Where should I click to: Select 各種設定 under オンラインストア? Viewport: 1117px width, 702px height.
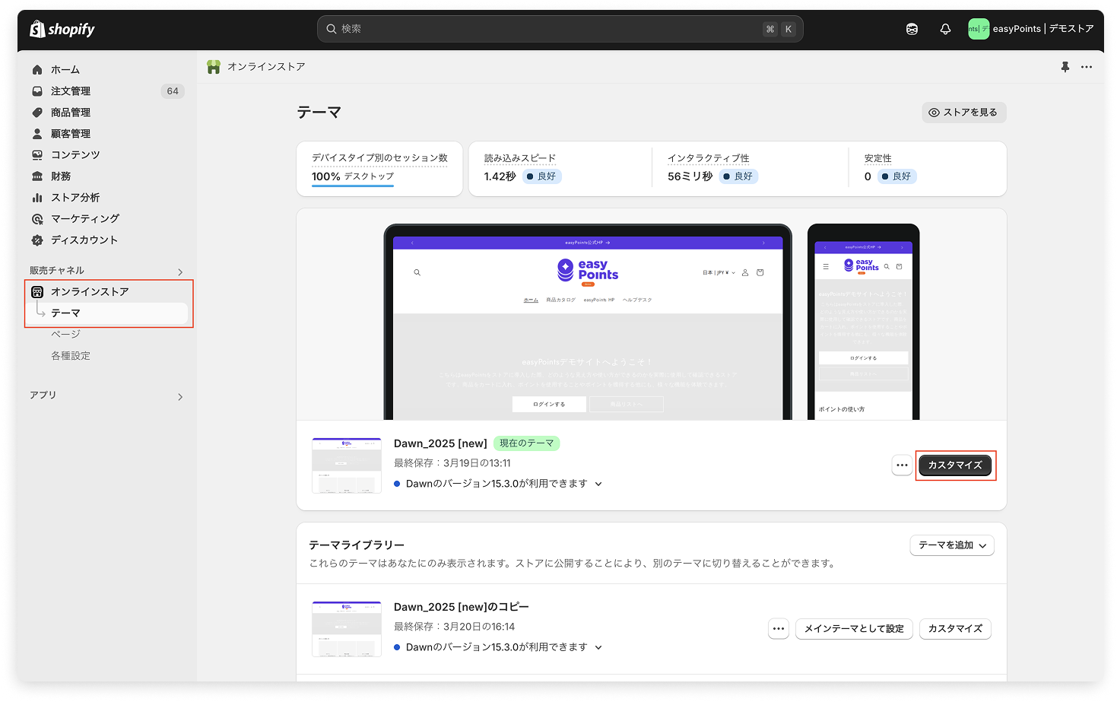click(x=71, y=356)
